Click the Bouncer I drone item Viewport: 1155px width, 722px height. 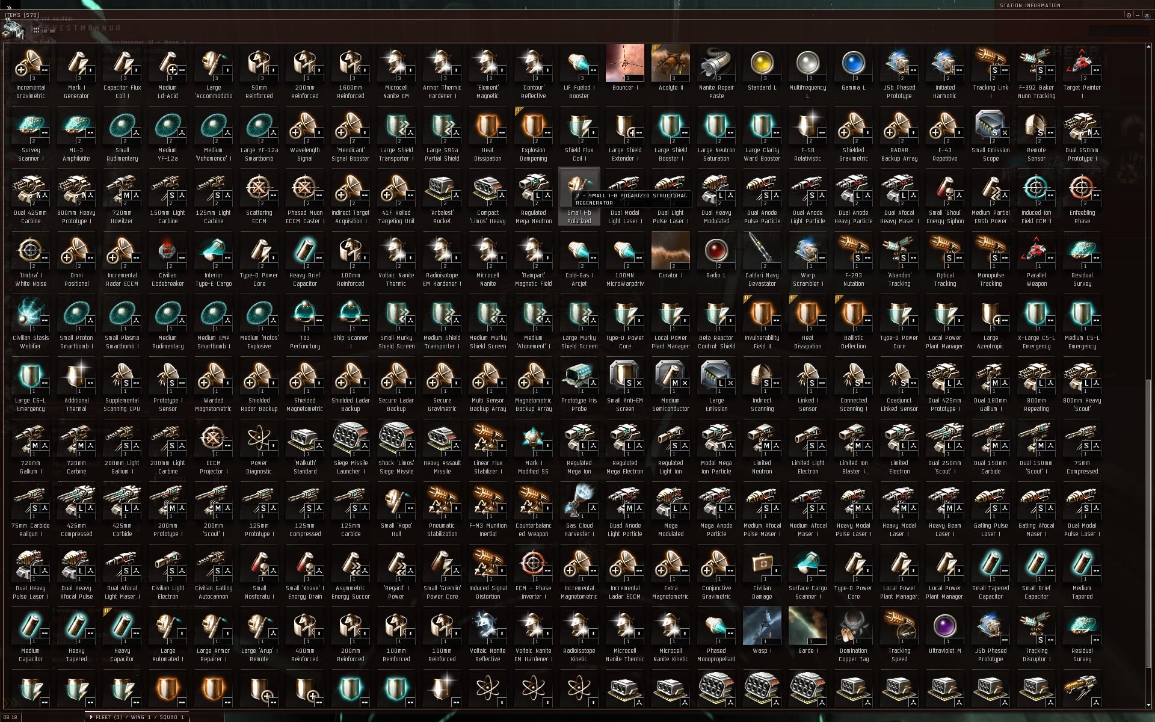point(624,72)
